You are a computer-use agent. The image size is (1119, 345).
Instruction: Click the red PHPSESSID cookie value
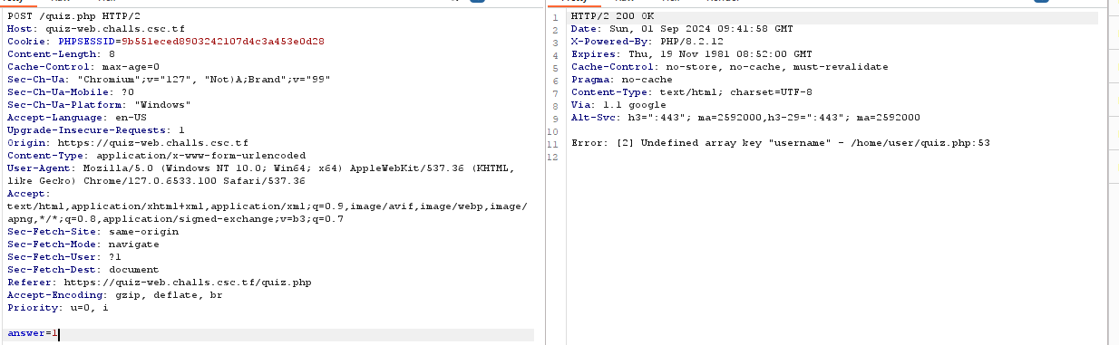(223, 42)
